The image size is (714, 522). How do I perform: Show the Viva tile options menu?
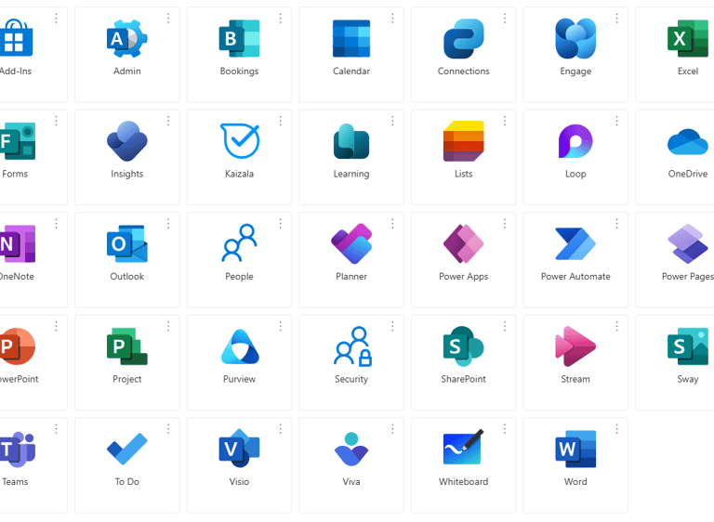(x=392, y=429)
